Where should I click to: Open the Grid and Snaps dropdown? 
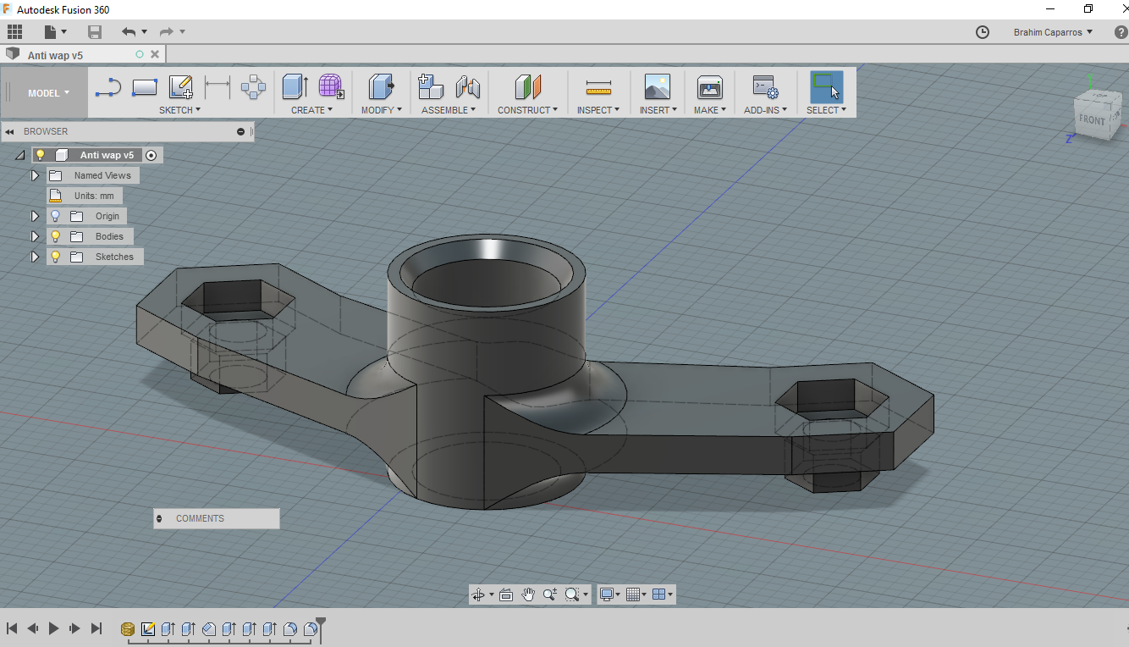tap(636, 594)
